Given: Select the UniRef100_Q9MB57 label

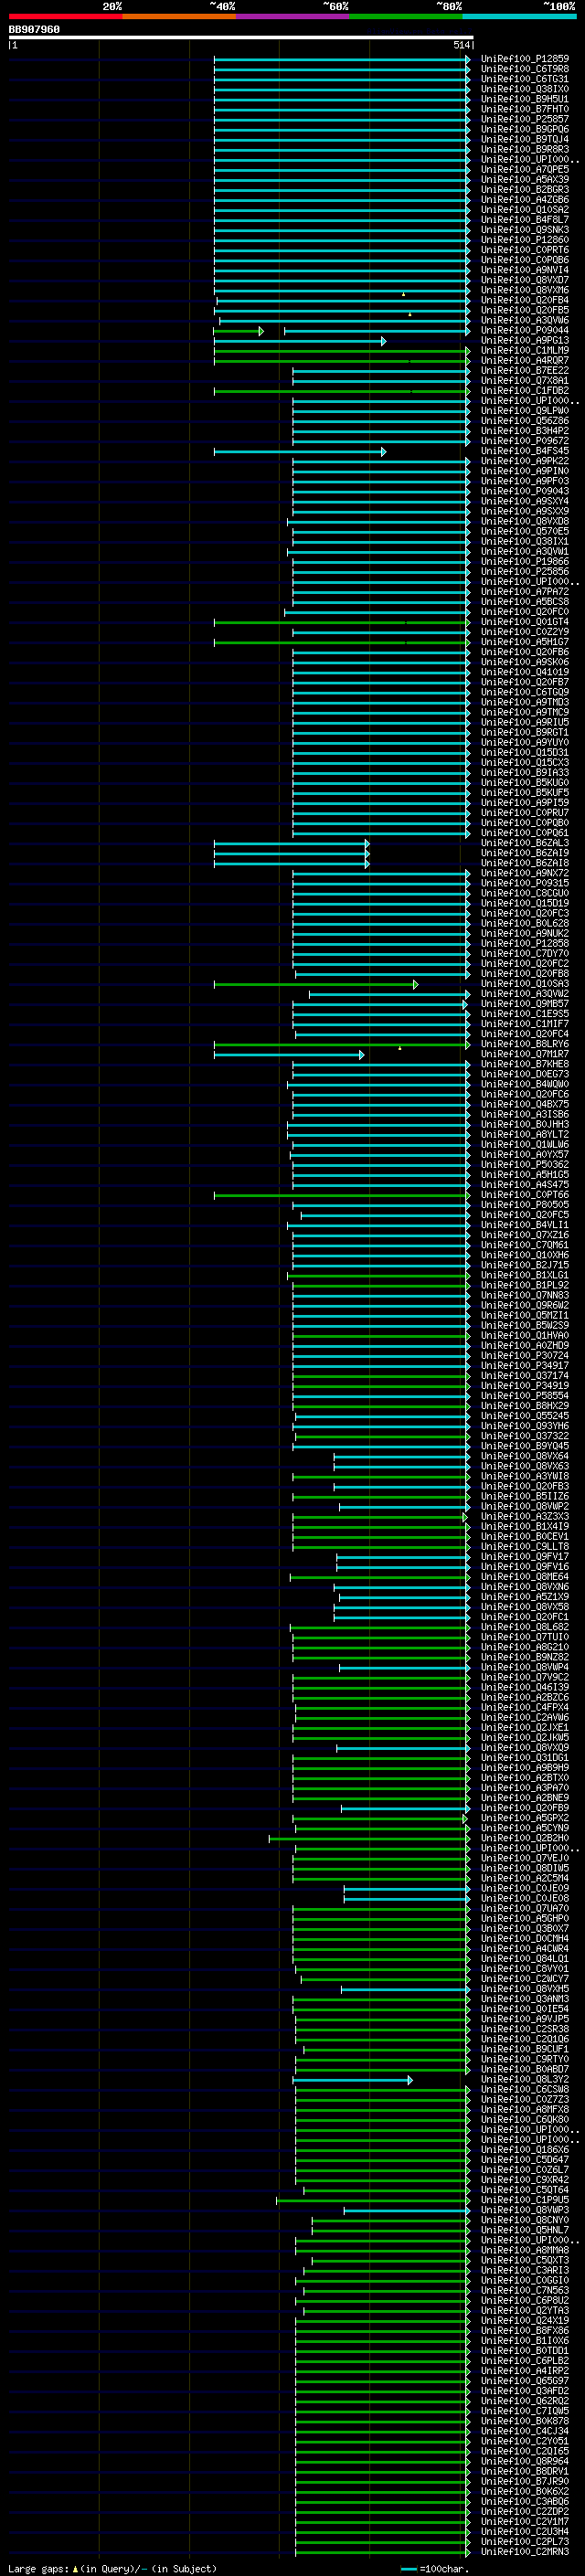Looking at the screenshot, I should (525, 1004).
